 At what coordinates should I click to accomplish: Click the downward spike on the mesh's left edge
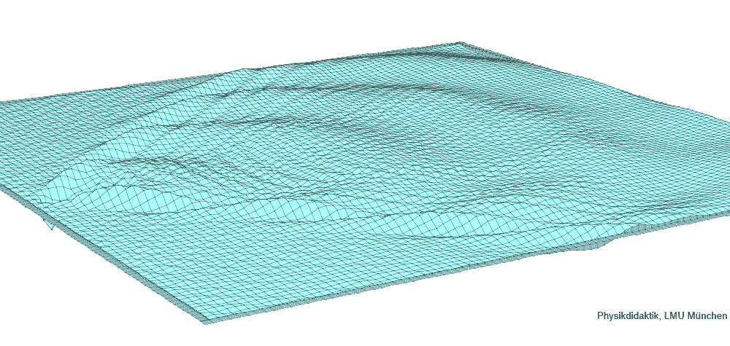coord(50,227)
